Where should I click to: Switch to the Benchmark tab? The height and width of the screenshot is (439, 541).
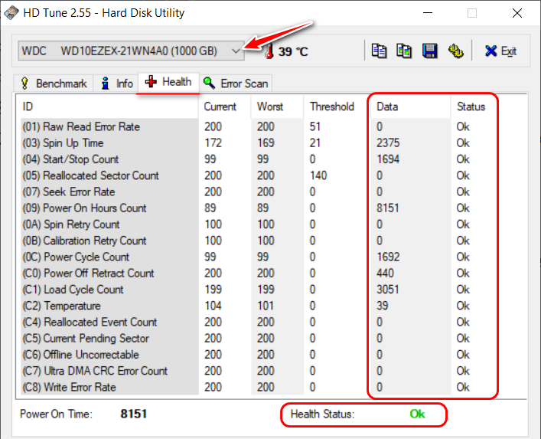click(54, 83)
